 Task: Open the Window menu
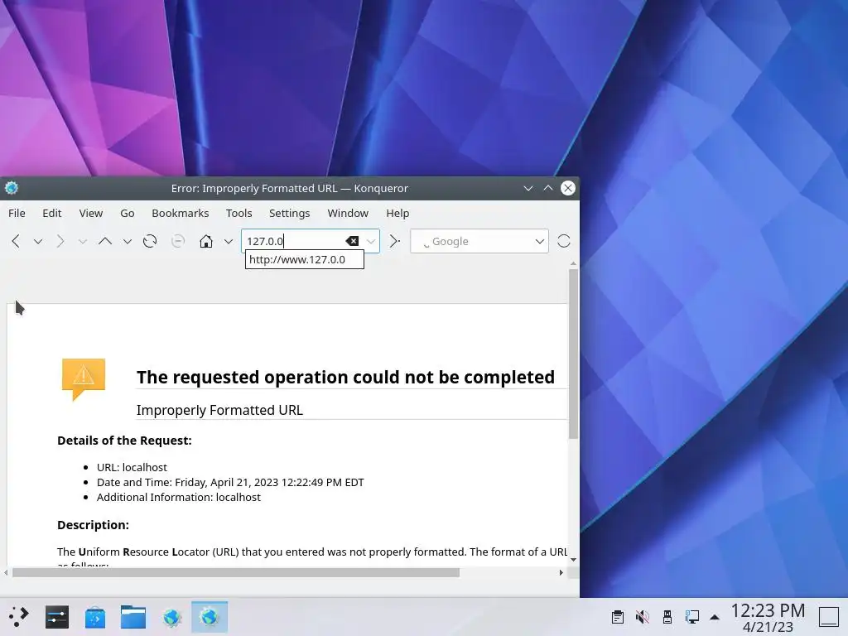[x=348, y=213]
